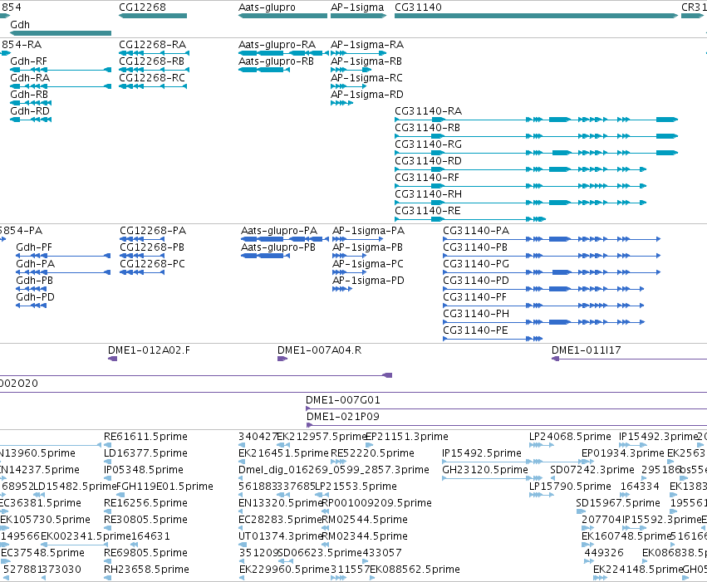Select the Gdh gene label

tap(20, 24)
